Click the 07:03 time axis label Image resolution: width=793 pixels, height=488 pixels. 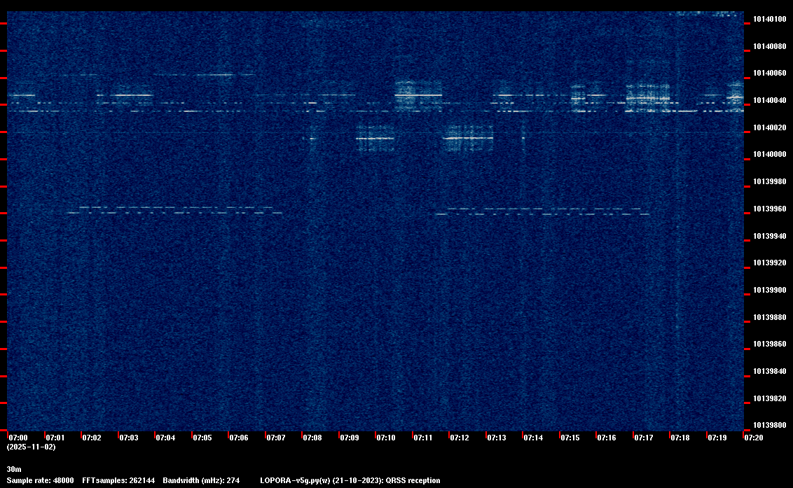128,438
